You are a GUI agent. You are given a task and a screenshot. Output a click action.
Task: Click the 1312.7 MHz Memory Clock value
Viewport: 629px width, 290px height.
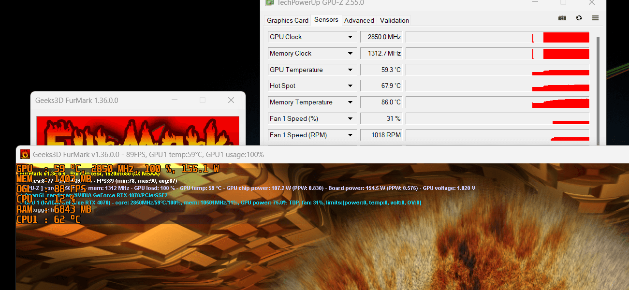point(382,54)
